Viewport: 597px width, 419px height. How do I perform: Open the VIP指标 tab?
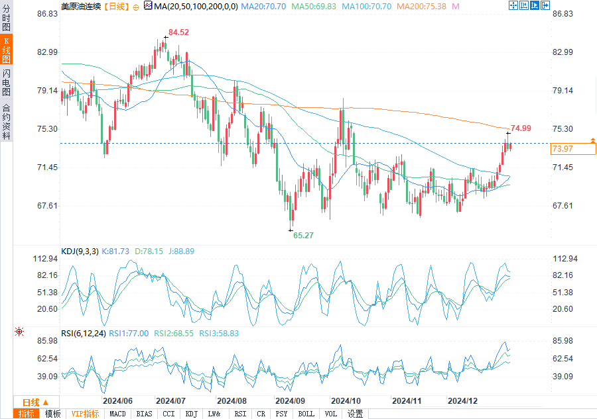point(85,414)
